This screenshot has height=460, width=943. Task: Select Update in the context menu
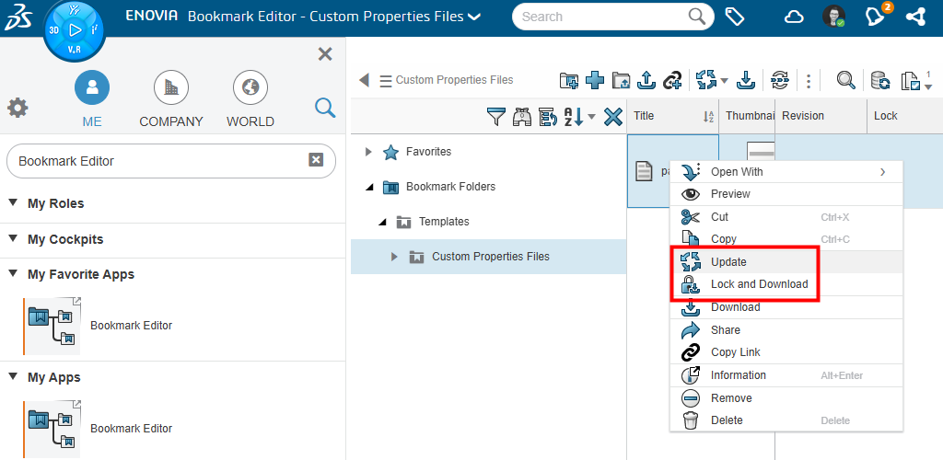pos(728,262)
